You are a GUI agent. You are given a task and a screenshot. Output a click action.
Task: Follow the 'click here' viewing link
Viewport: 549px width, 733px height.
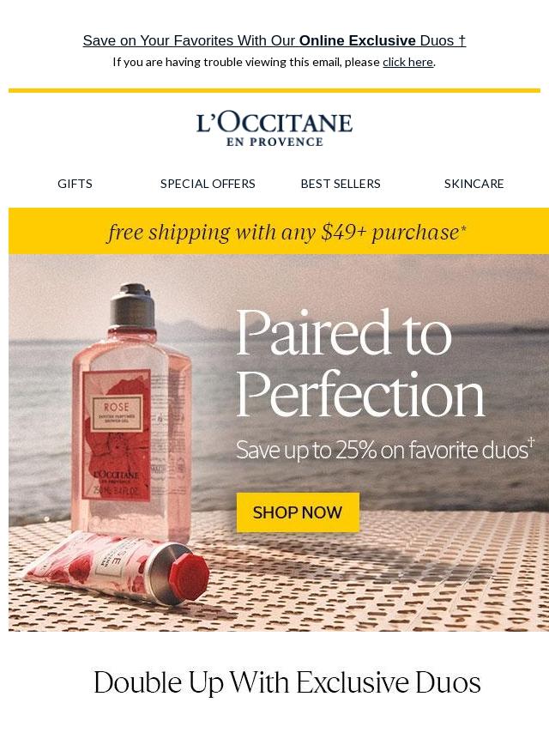[x=407, y=62]
